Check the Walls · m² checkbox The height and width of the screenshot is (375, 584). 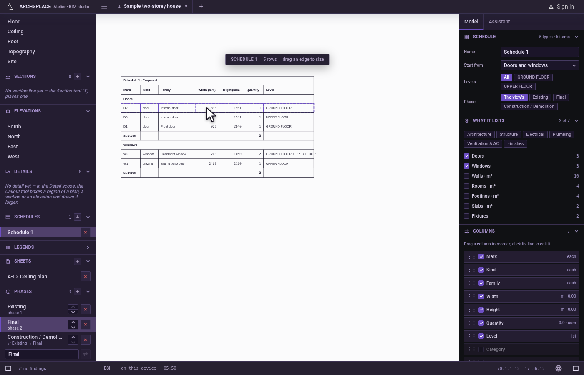[x=467, y=176]
